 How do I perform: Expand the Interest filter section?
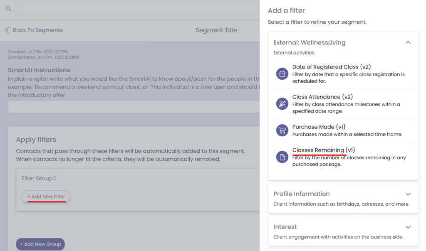[x=408, y=227]
